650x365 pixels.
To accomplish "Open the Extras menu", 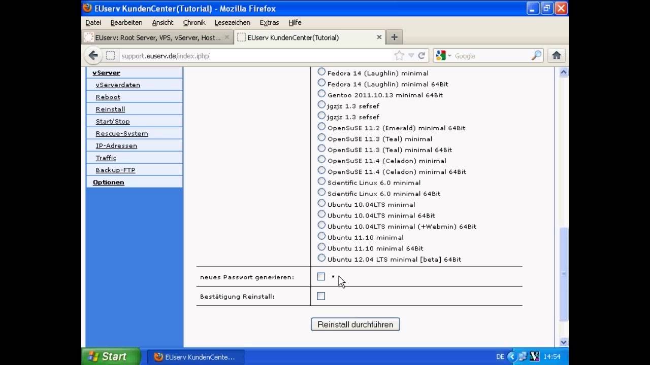I will (269, 22).
